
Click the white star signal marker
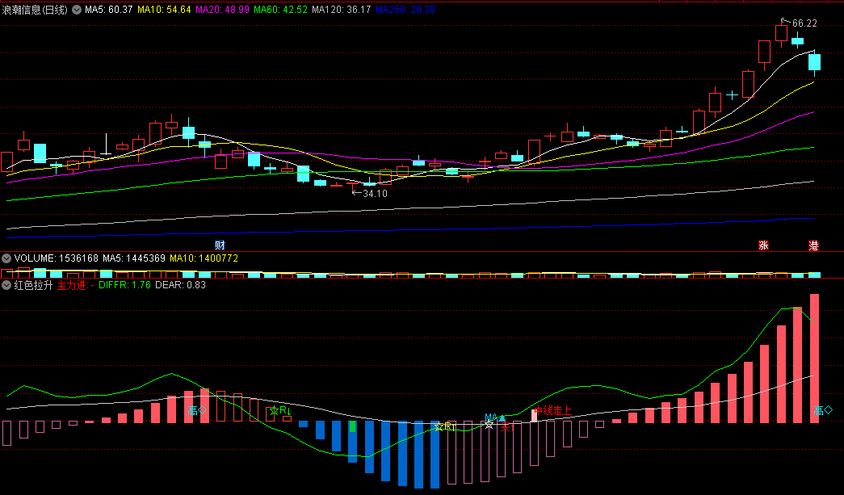click(x=489, y=425)
